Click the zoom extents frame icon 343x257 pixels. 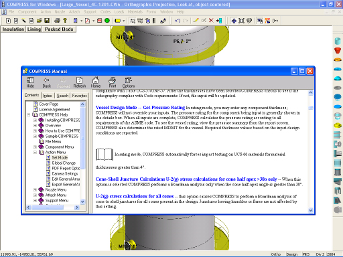coord(241,21)
